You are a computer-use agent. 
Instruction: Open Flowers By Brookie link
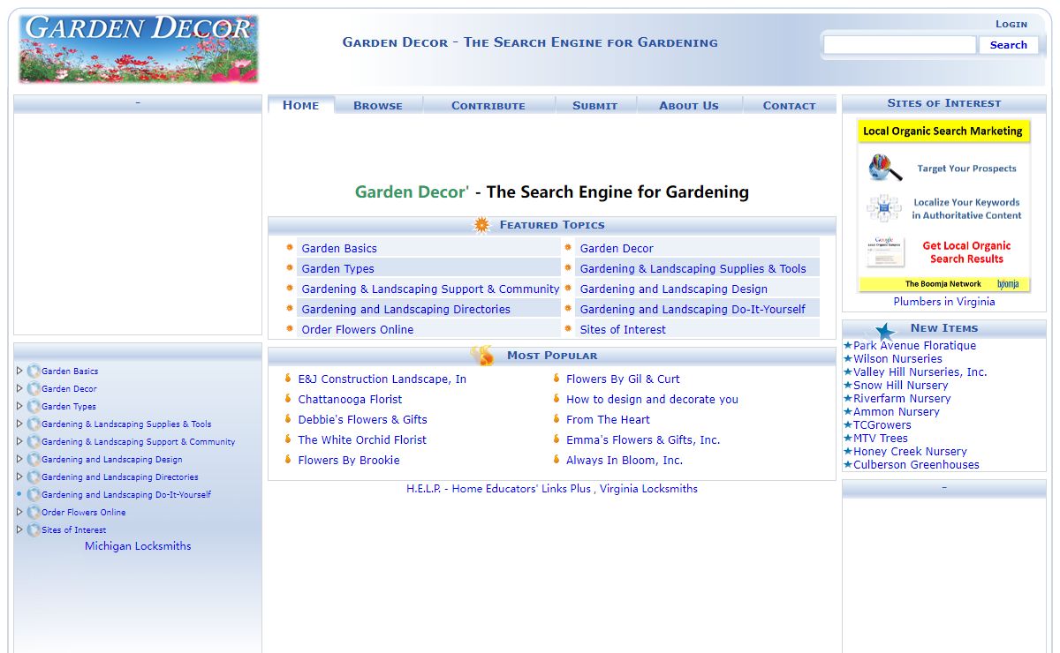coord(349,461)
